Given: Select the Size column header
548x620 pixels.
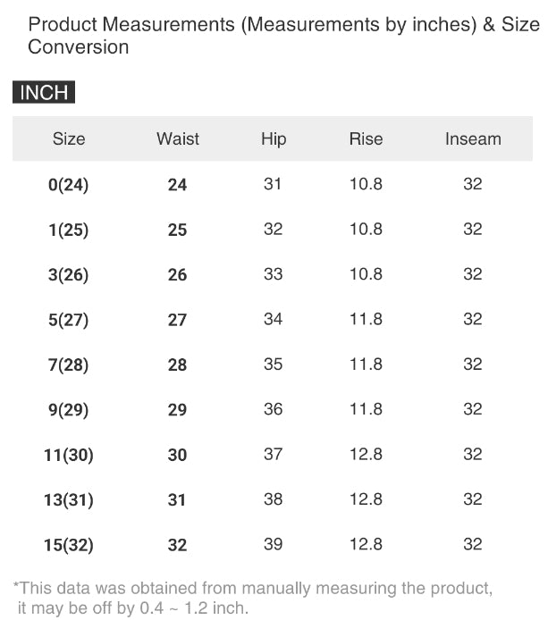Looking at the screenshot, I should click(69, 139).
